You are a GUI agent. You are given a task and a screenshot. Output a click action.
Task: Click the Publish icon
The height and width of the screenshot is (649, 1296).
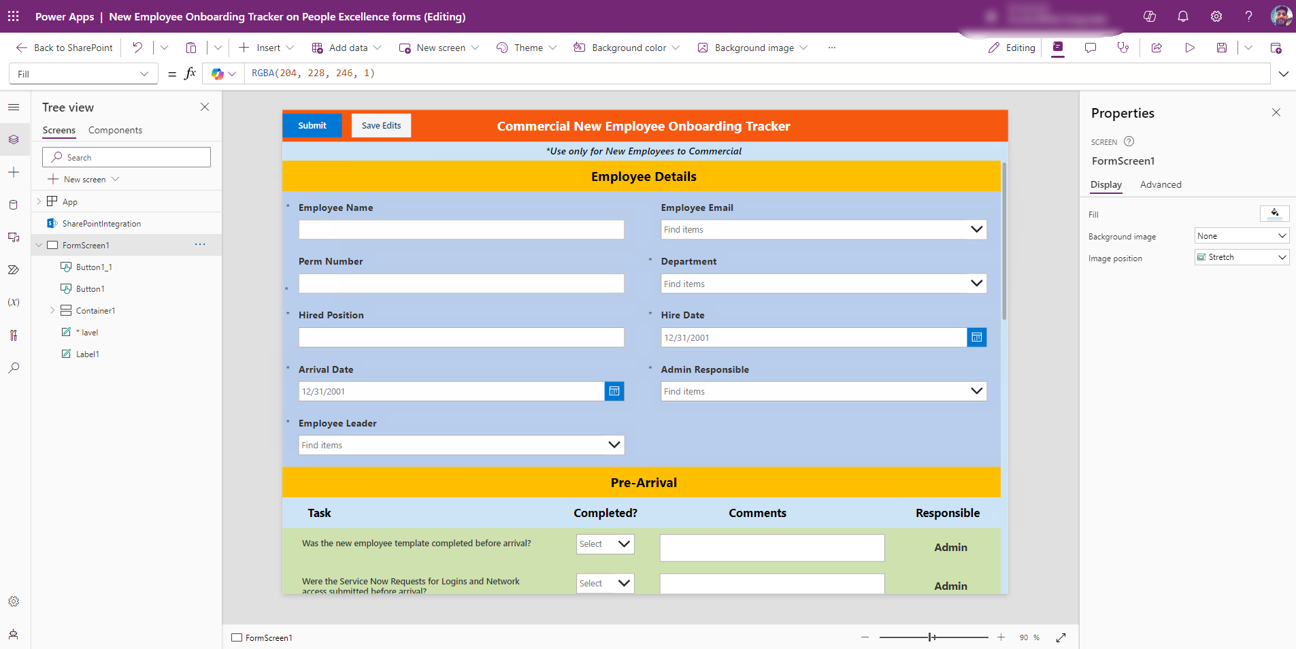click(1276, 48)
